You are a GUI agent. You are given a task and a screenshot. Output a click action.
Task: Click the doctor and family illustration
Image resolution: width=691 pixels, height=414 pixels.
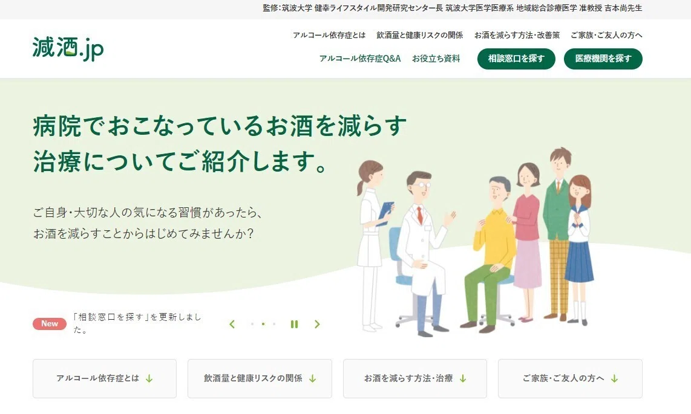475,242
